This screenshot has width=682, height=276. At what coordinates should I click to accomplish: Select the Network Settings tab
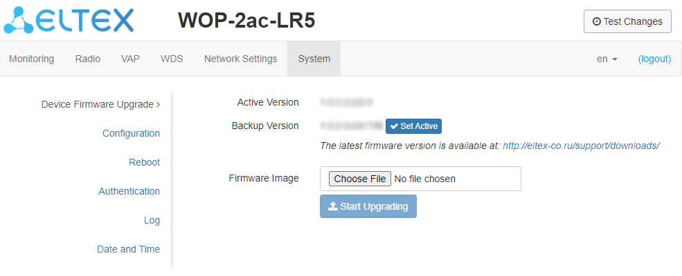click(240, 59)
